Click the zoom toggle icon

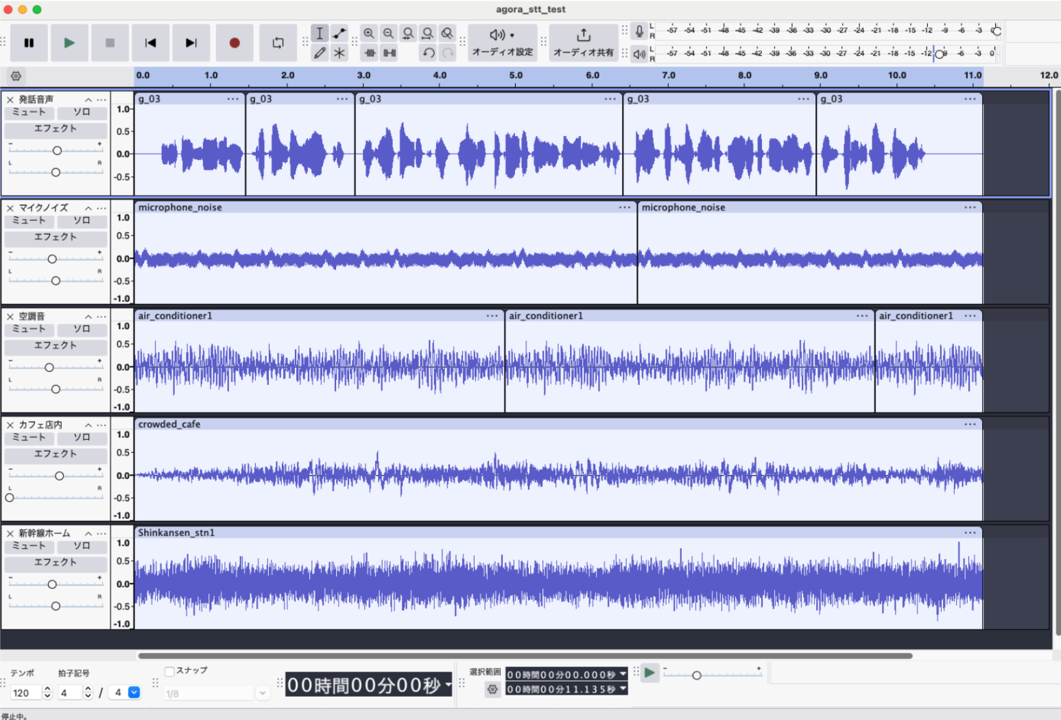tap(447, 34)
